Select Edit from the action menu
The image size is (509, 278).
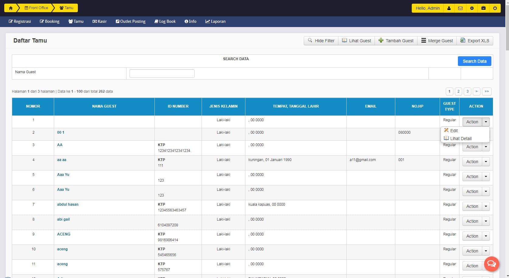pyautogui.click(x=454, y=131)
